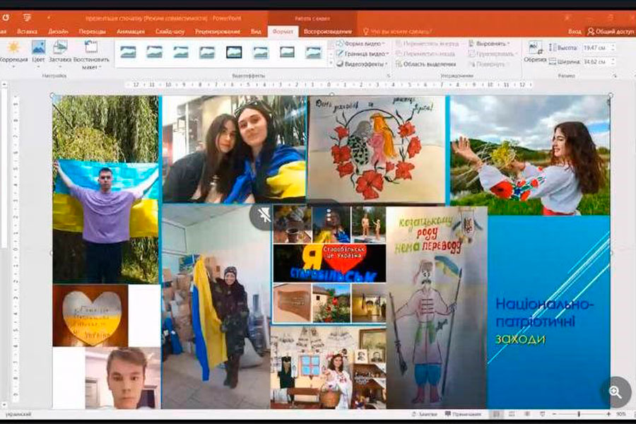
Task: Select the Обрезка (Crop) tool
Action: click(535, 51)
